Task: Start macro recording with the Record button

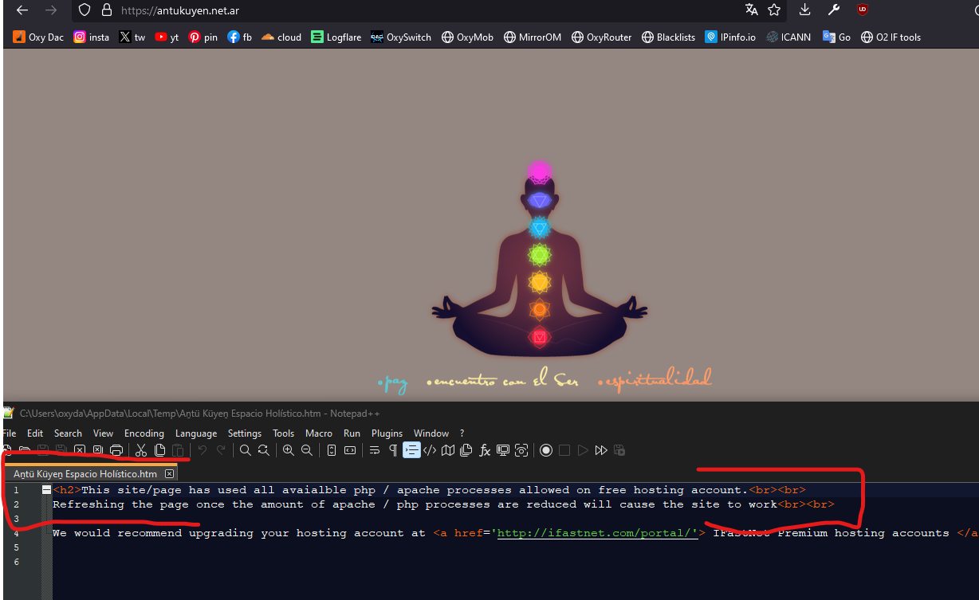Action: 546,450
